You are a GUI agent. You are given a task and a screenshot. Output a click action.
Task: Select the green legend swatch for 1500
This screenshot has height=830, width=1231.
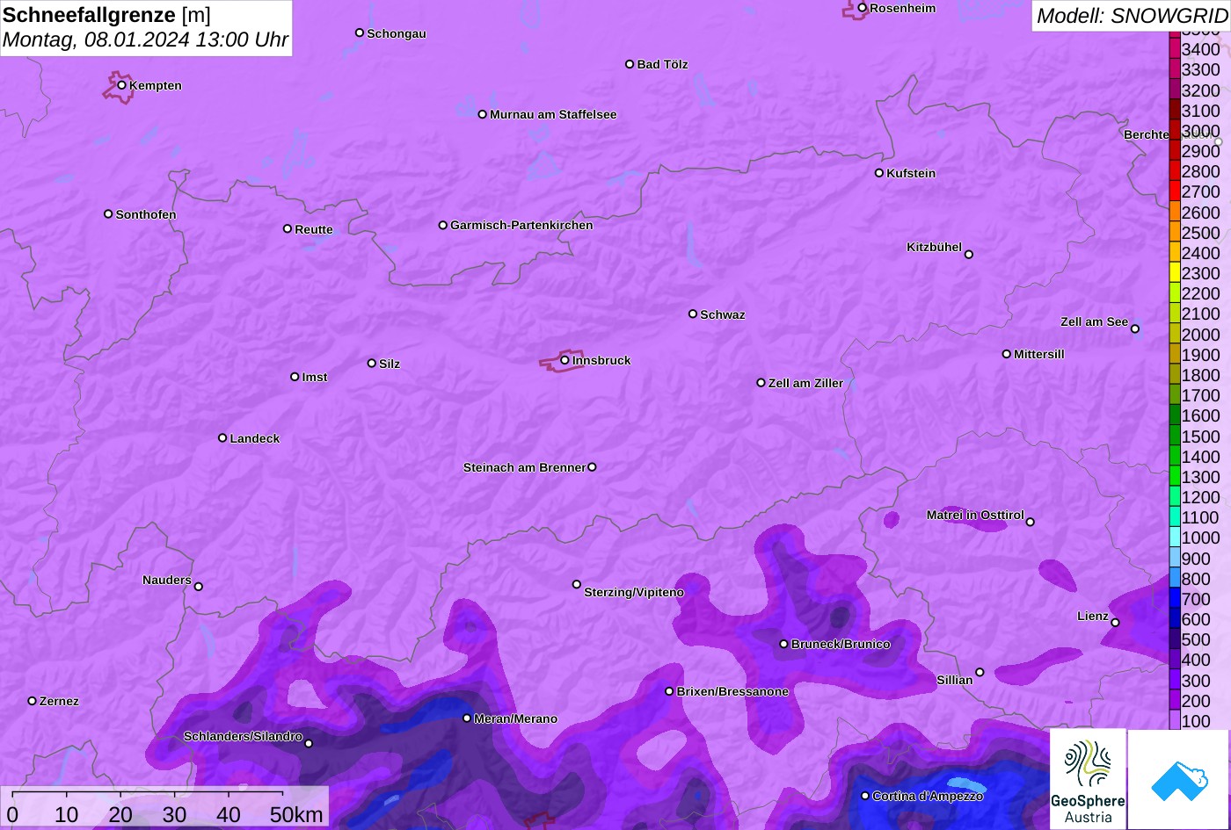tap(1175, 436)
